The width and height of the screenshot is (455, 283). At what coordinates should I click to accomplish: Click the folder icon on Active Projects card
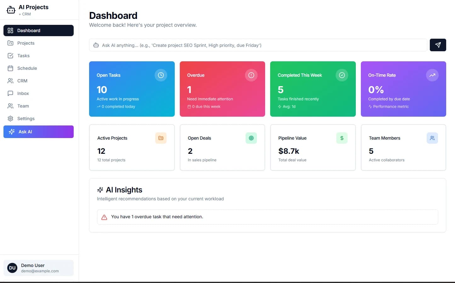pos(161,138)
